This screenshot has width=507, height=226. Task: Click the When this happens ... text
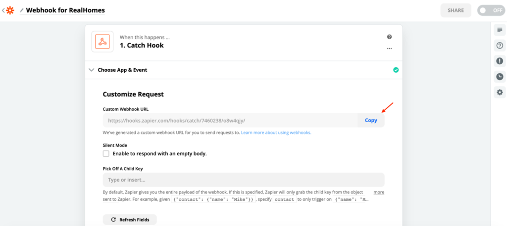coord(145,37)
